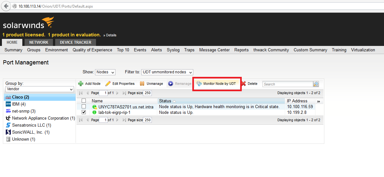The image size is (384, 177).
Task: Open the Environment menu item
Action: click(x=56, y=50)
